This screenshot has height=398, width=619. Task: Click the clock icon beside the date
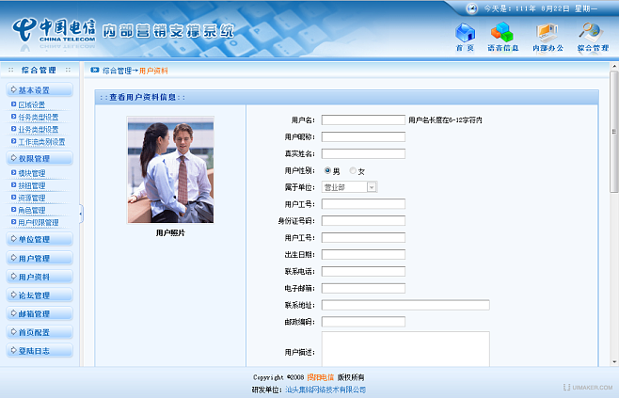[472, 8]
